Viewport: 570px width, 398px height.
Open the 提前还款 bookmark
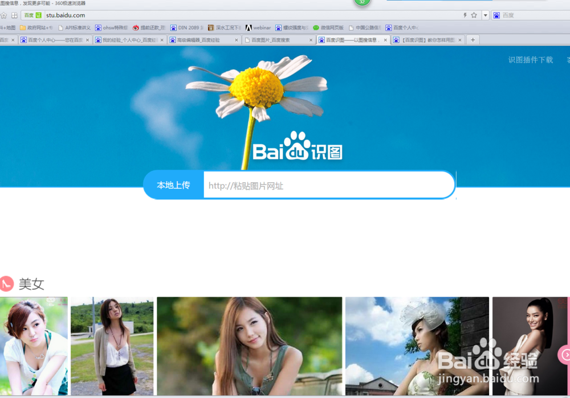[149, 27]
